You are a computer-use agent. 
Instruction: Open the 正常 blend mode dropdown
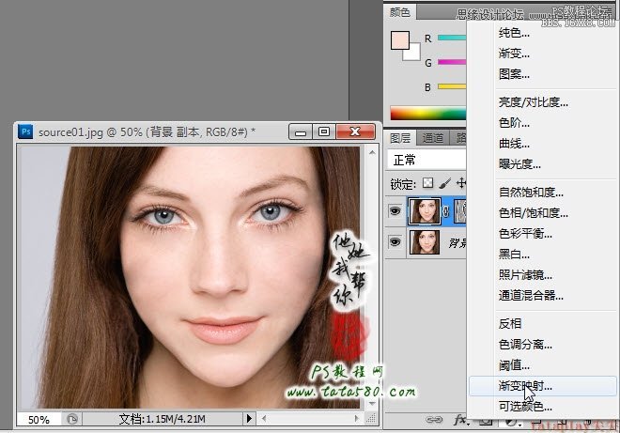426,160
